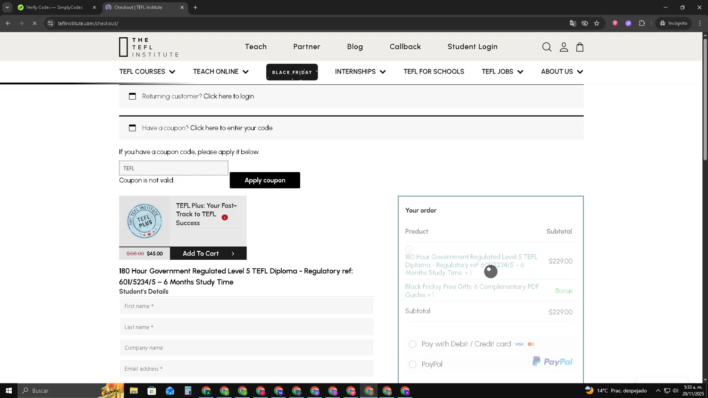Open Windows Start menu
Screen dimensions: 708x398
8,390
